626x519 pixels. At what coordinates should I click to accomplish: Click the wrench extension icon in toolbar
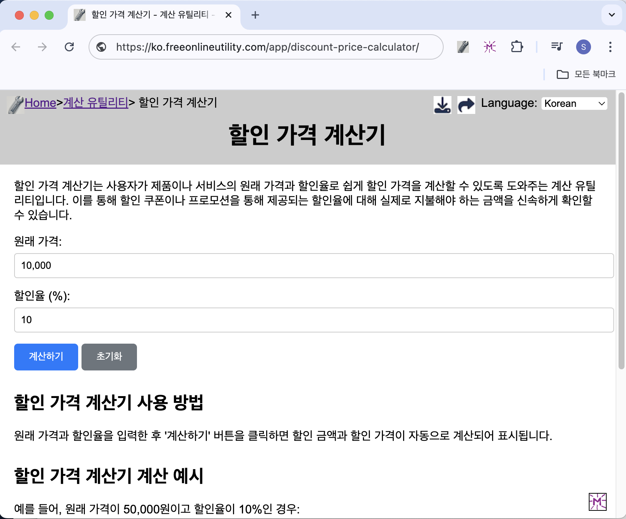click(463, 47)
